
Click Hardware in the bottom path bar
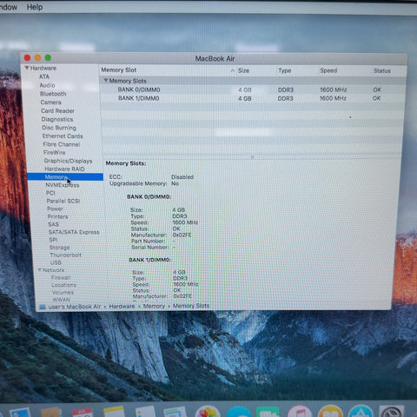(122, 307)
